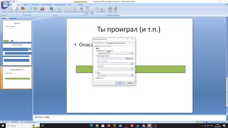Open Firefox from taskbar
This screenshot has width=228, height=128.
coord(109,126)
